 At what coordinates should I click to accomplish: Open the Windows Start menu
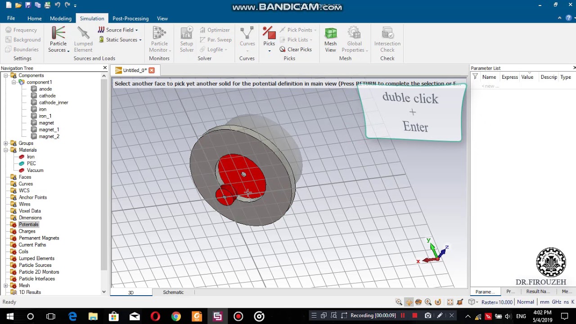(x=10, y=316)
